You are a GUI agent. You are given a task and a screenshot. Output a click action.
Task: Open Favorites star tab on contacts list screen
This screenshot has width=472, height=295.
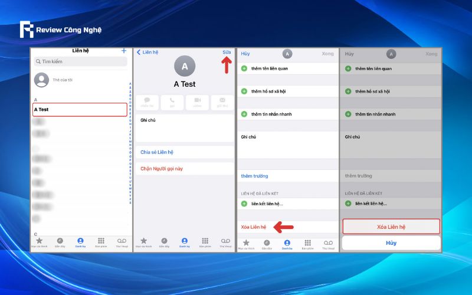[39, 242]
